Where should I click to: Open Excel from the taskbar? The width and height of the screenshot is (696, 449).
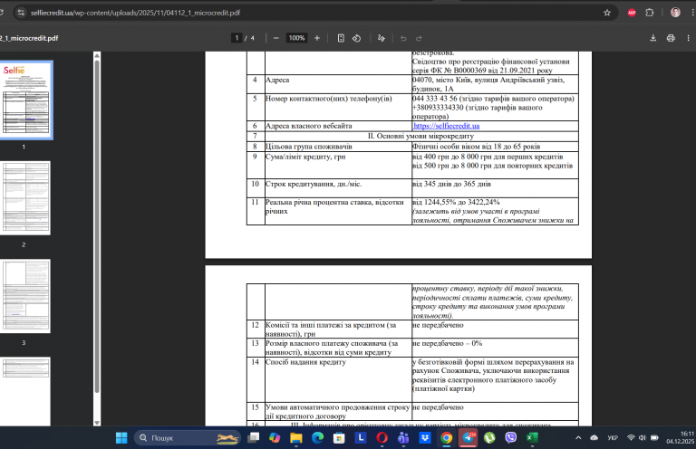point(532,438)
